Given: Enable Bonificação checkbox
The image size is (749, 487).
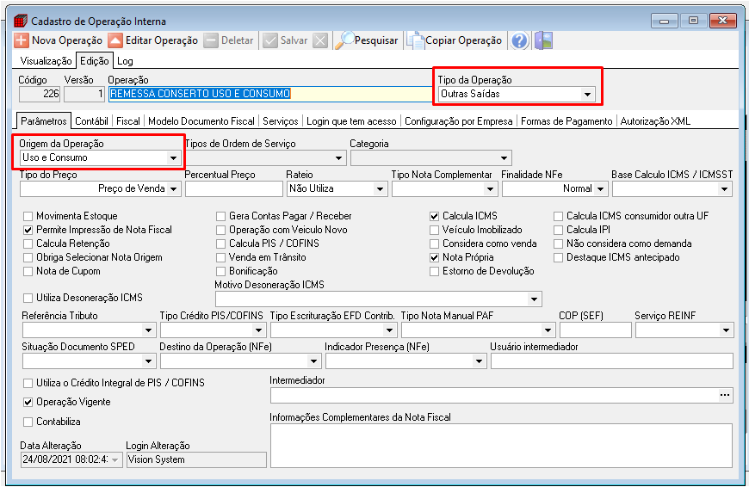Looking at the screenshot, I should click(220, 272).
